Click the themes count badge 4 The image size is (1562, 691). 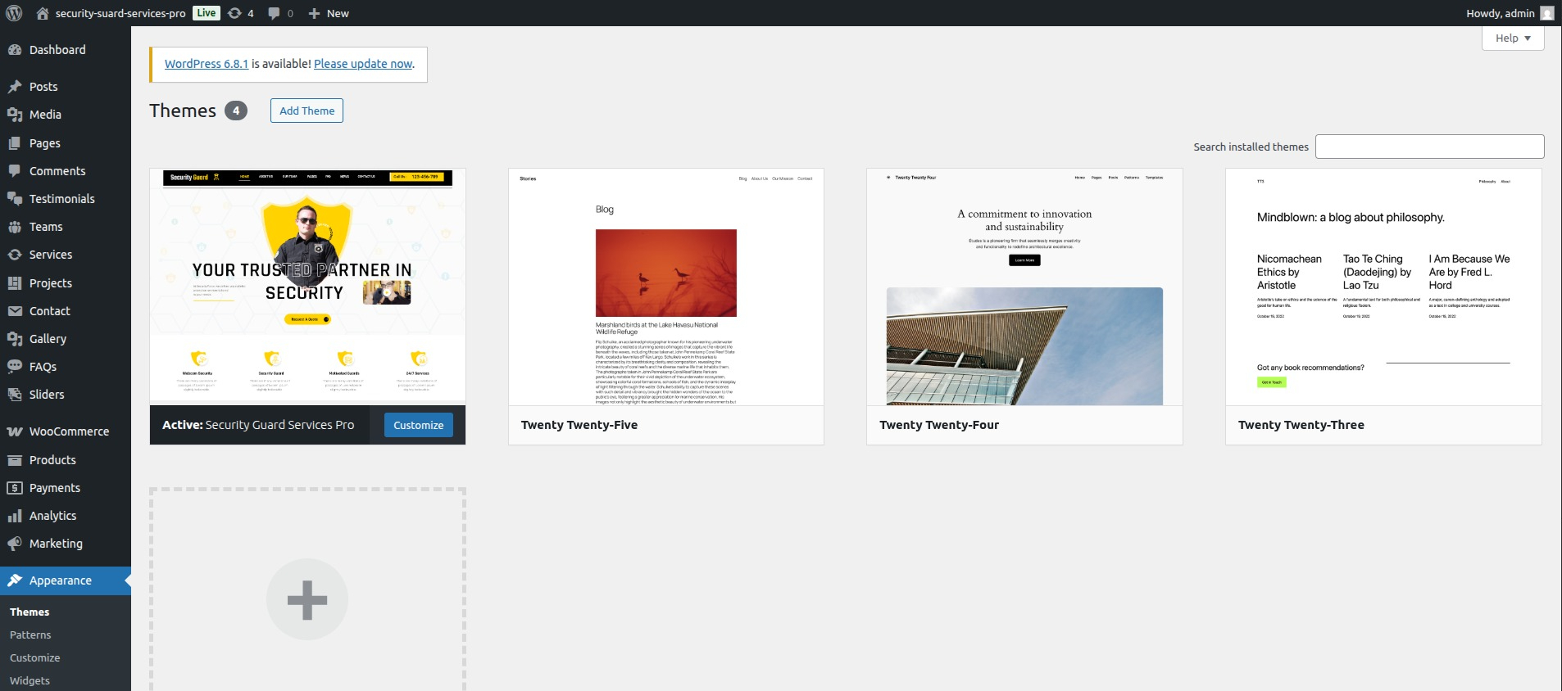pos(236,111)
